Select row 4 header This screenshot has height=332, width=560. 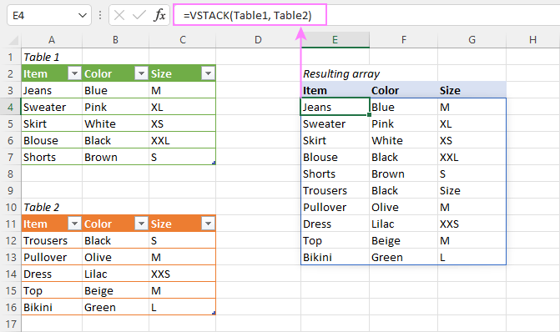point(10,107)
